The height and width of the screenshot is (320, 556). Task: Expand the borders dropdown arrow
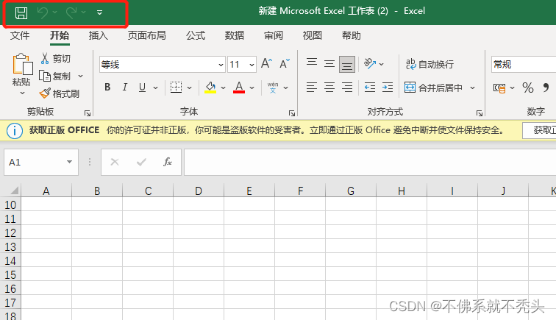click(189, 88)
